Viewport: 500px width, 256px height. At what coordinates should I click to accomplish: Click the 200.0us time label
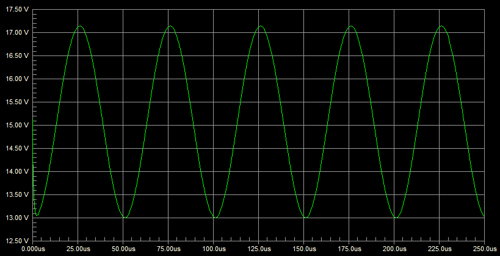point(394,249)
